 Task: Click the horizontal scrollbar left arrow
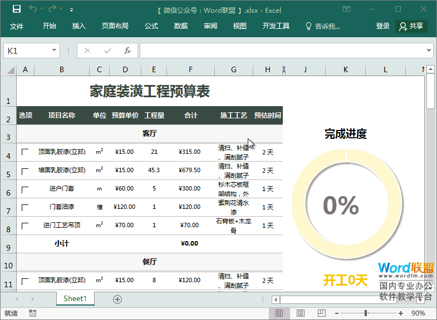click(276, 299)
